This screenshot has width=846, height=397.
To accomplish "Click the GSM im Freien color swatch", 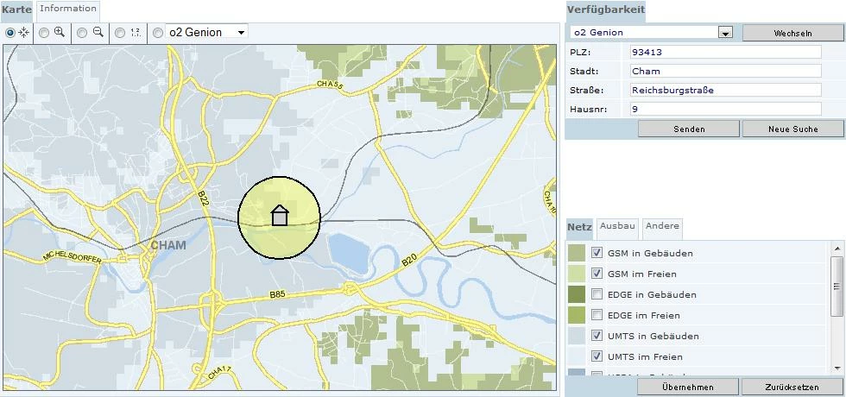I will [577, 274].
